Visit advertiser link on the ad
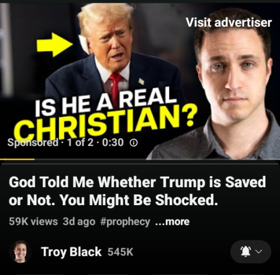 pyautogui.click(x=228, y=22)
